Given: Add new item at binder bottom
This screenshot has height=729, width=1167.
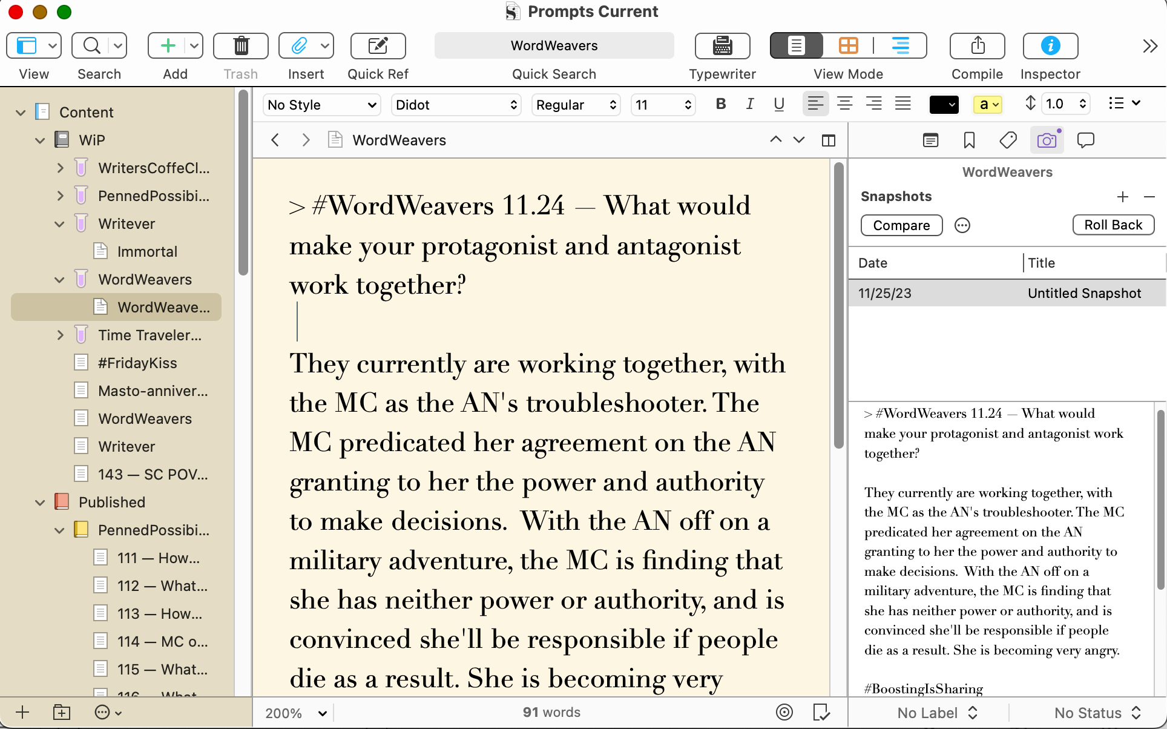Looking at the screenshot, I should coord(22,712).
